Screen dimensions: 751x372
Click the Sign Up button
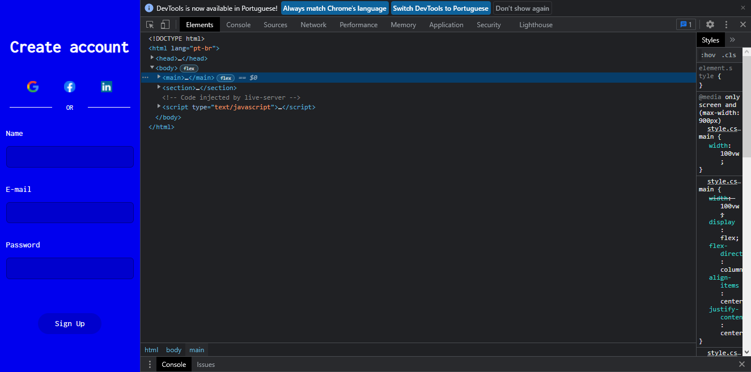70,323
